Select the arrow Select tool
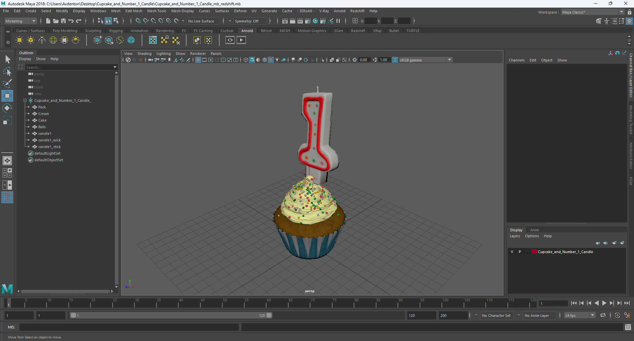The width and height of the screenshot is (634, 341). pos(7,59)
